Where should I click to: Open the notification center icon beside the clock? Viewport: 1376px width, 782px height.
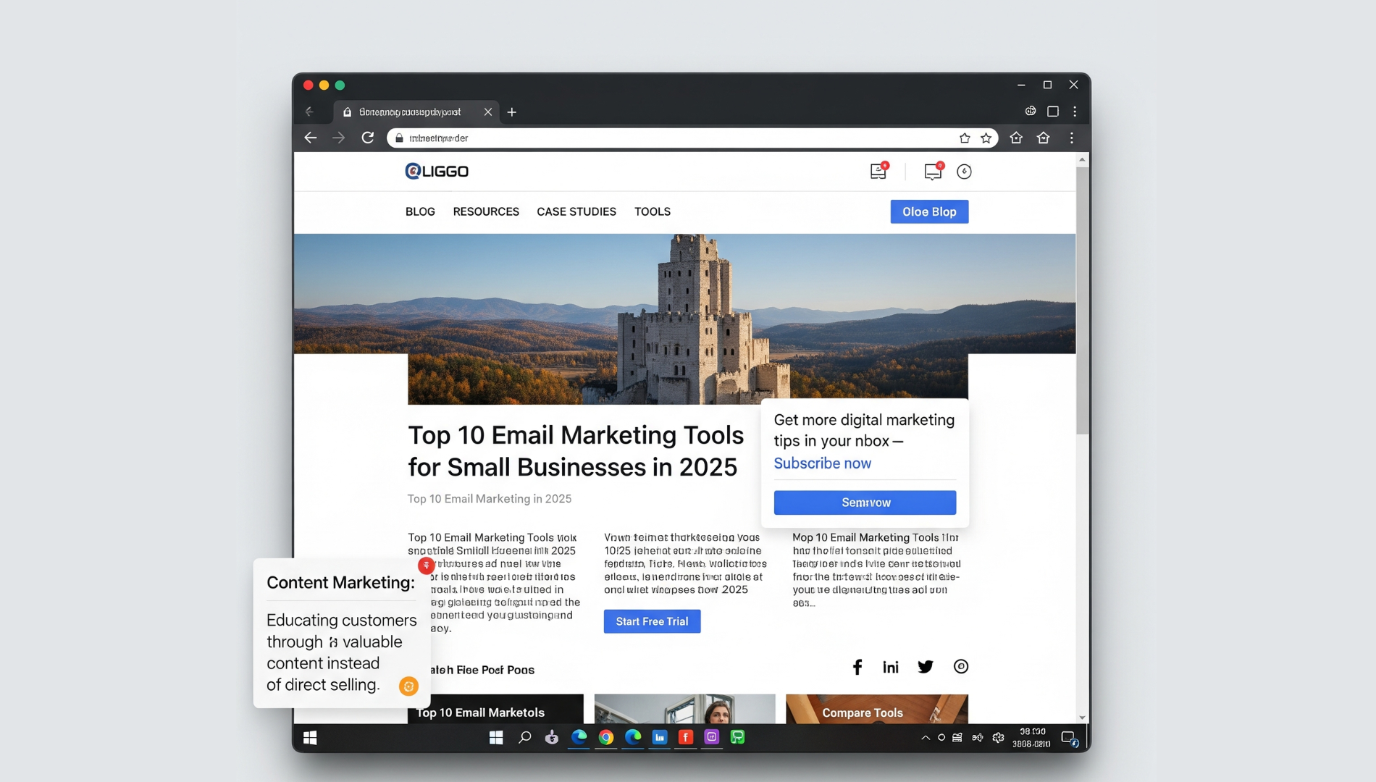pyautogui.click(x=1069, y=738)
